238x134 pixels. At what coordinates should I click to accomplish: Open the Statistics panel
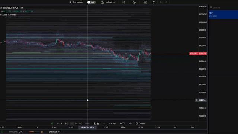point(55,131)
